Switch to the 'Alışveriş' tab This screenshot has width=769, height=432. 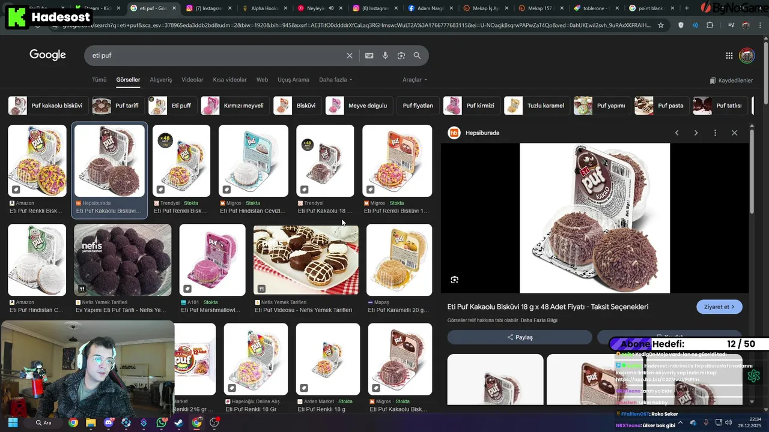point(161,80)
